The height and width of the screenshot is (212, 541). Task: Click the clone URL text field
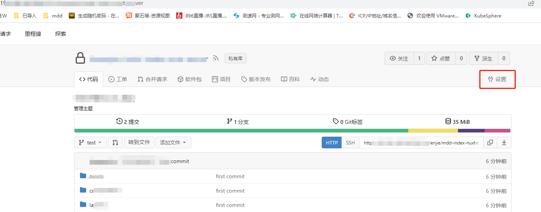coord(421,142)
